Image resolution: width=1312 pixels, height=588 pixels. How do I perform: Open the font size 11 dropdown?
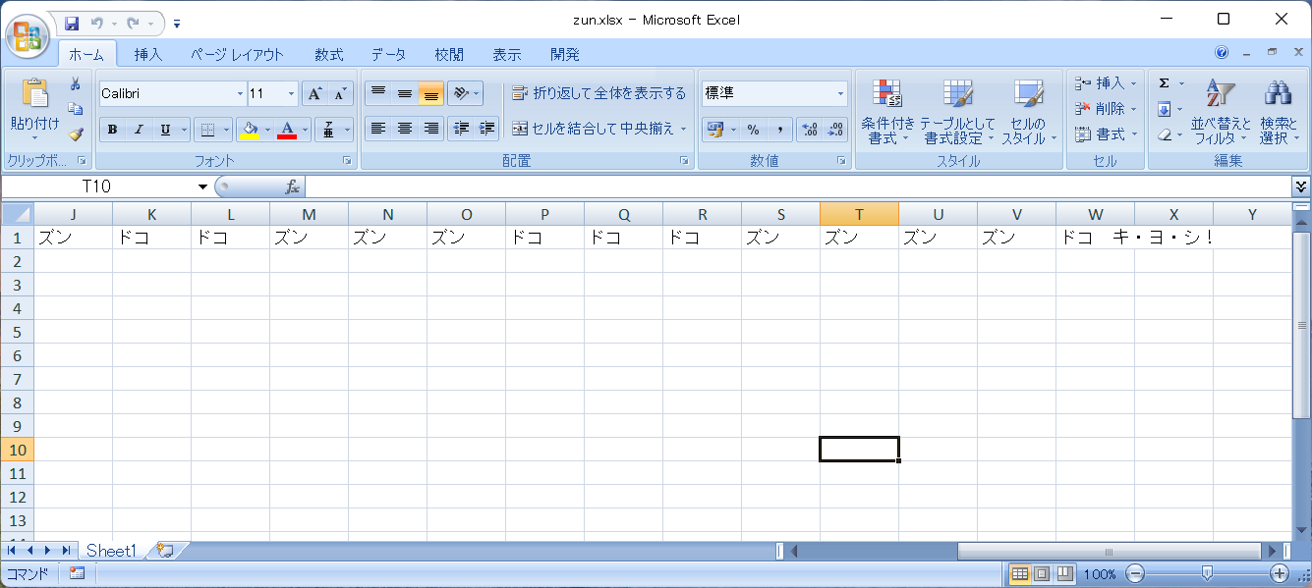[x=291, y=94]
